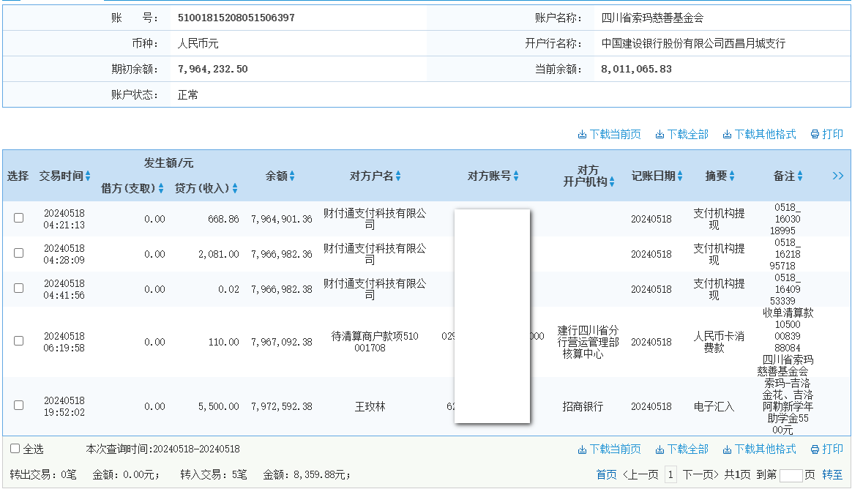The height and width of the screenshot is (489, 852).
Task: Click top 下载全部 download icon
Action: click(x=659, y=134)
